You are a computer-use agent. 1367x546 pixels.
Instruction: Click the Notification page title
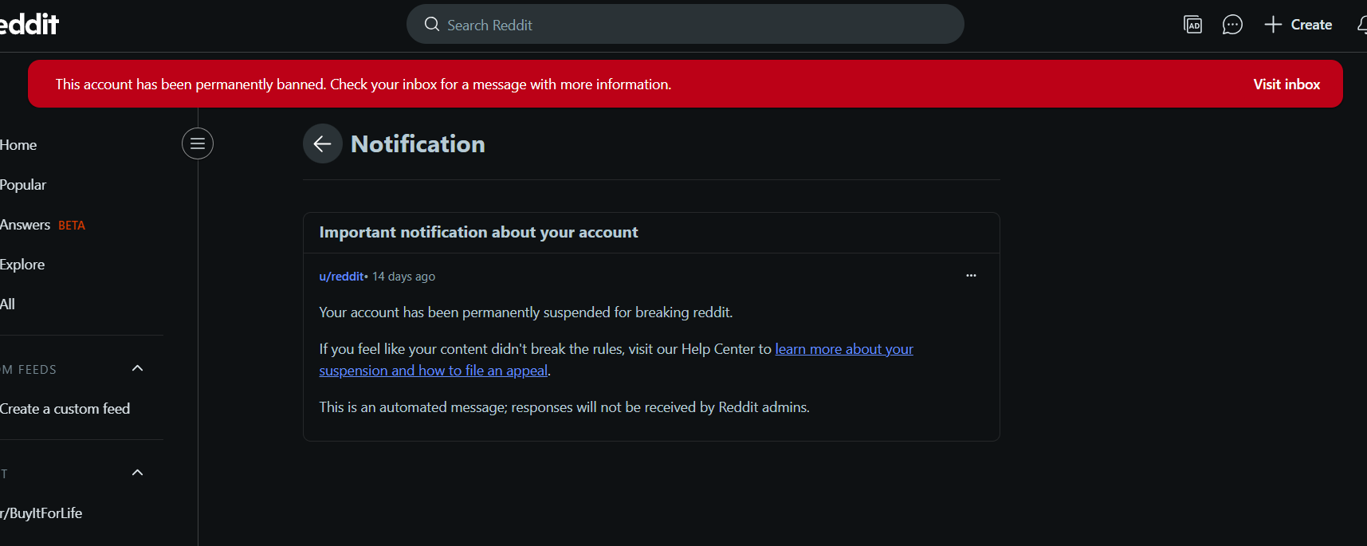coord(418,144)
